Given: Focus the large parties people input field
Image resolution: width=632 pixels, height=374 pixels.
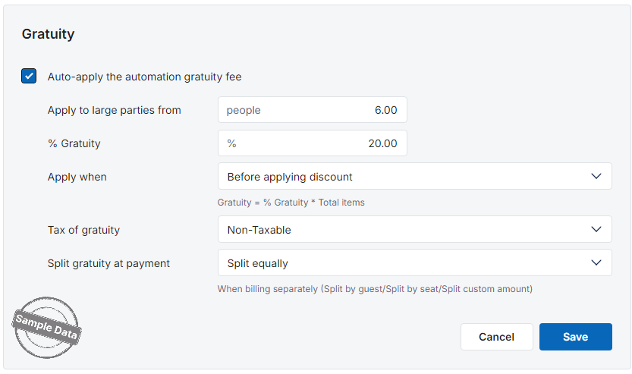Looking at the screenshot, I should (x=303, y=110).
